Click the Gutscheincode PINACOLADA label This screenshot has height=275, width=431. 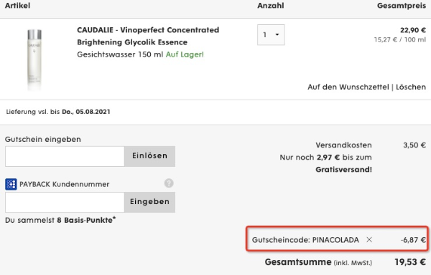(305, 240)
